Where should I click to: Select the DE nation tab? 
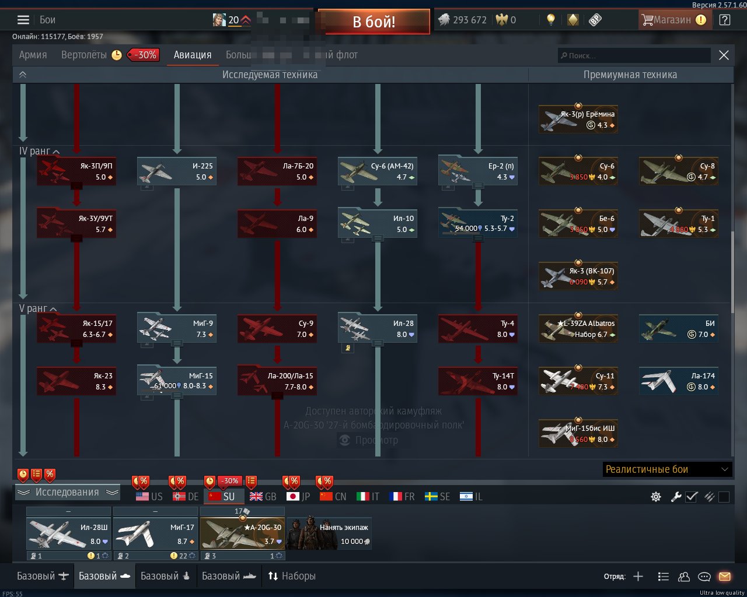tap(186, 497)
